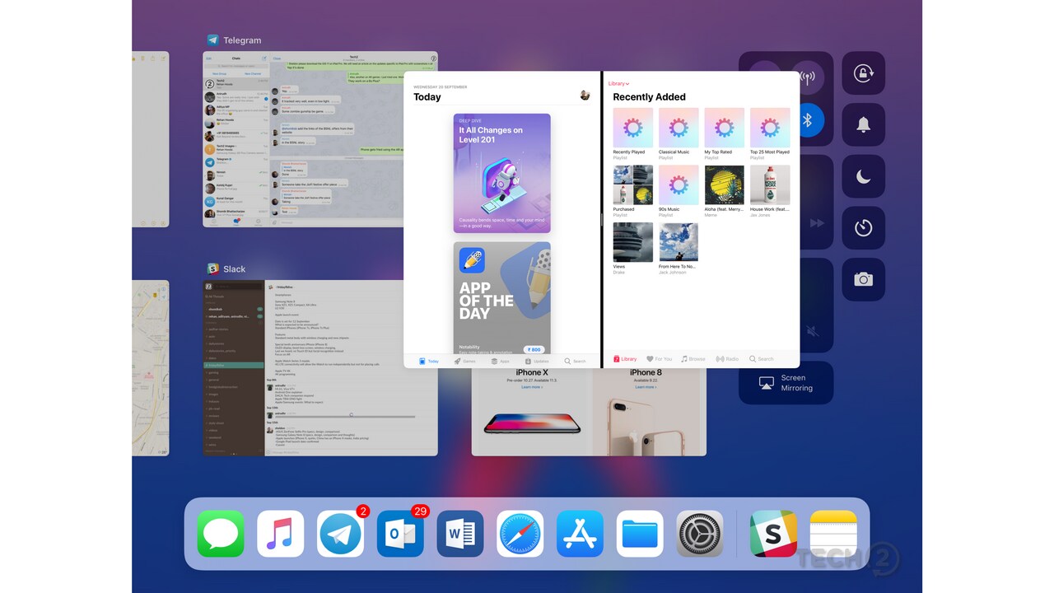Open the Apps tab in App Store
The image size is (1054, 593).
click(x=501, y=361)
